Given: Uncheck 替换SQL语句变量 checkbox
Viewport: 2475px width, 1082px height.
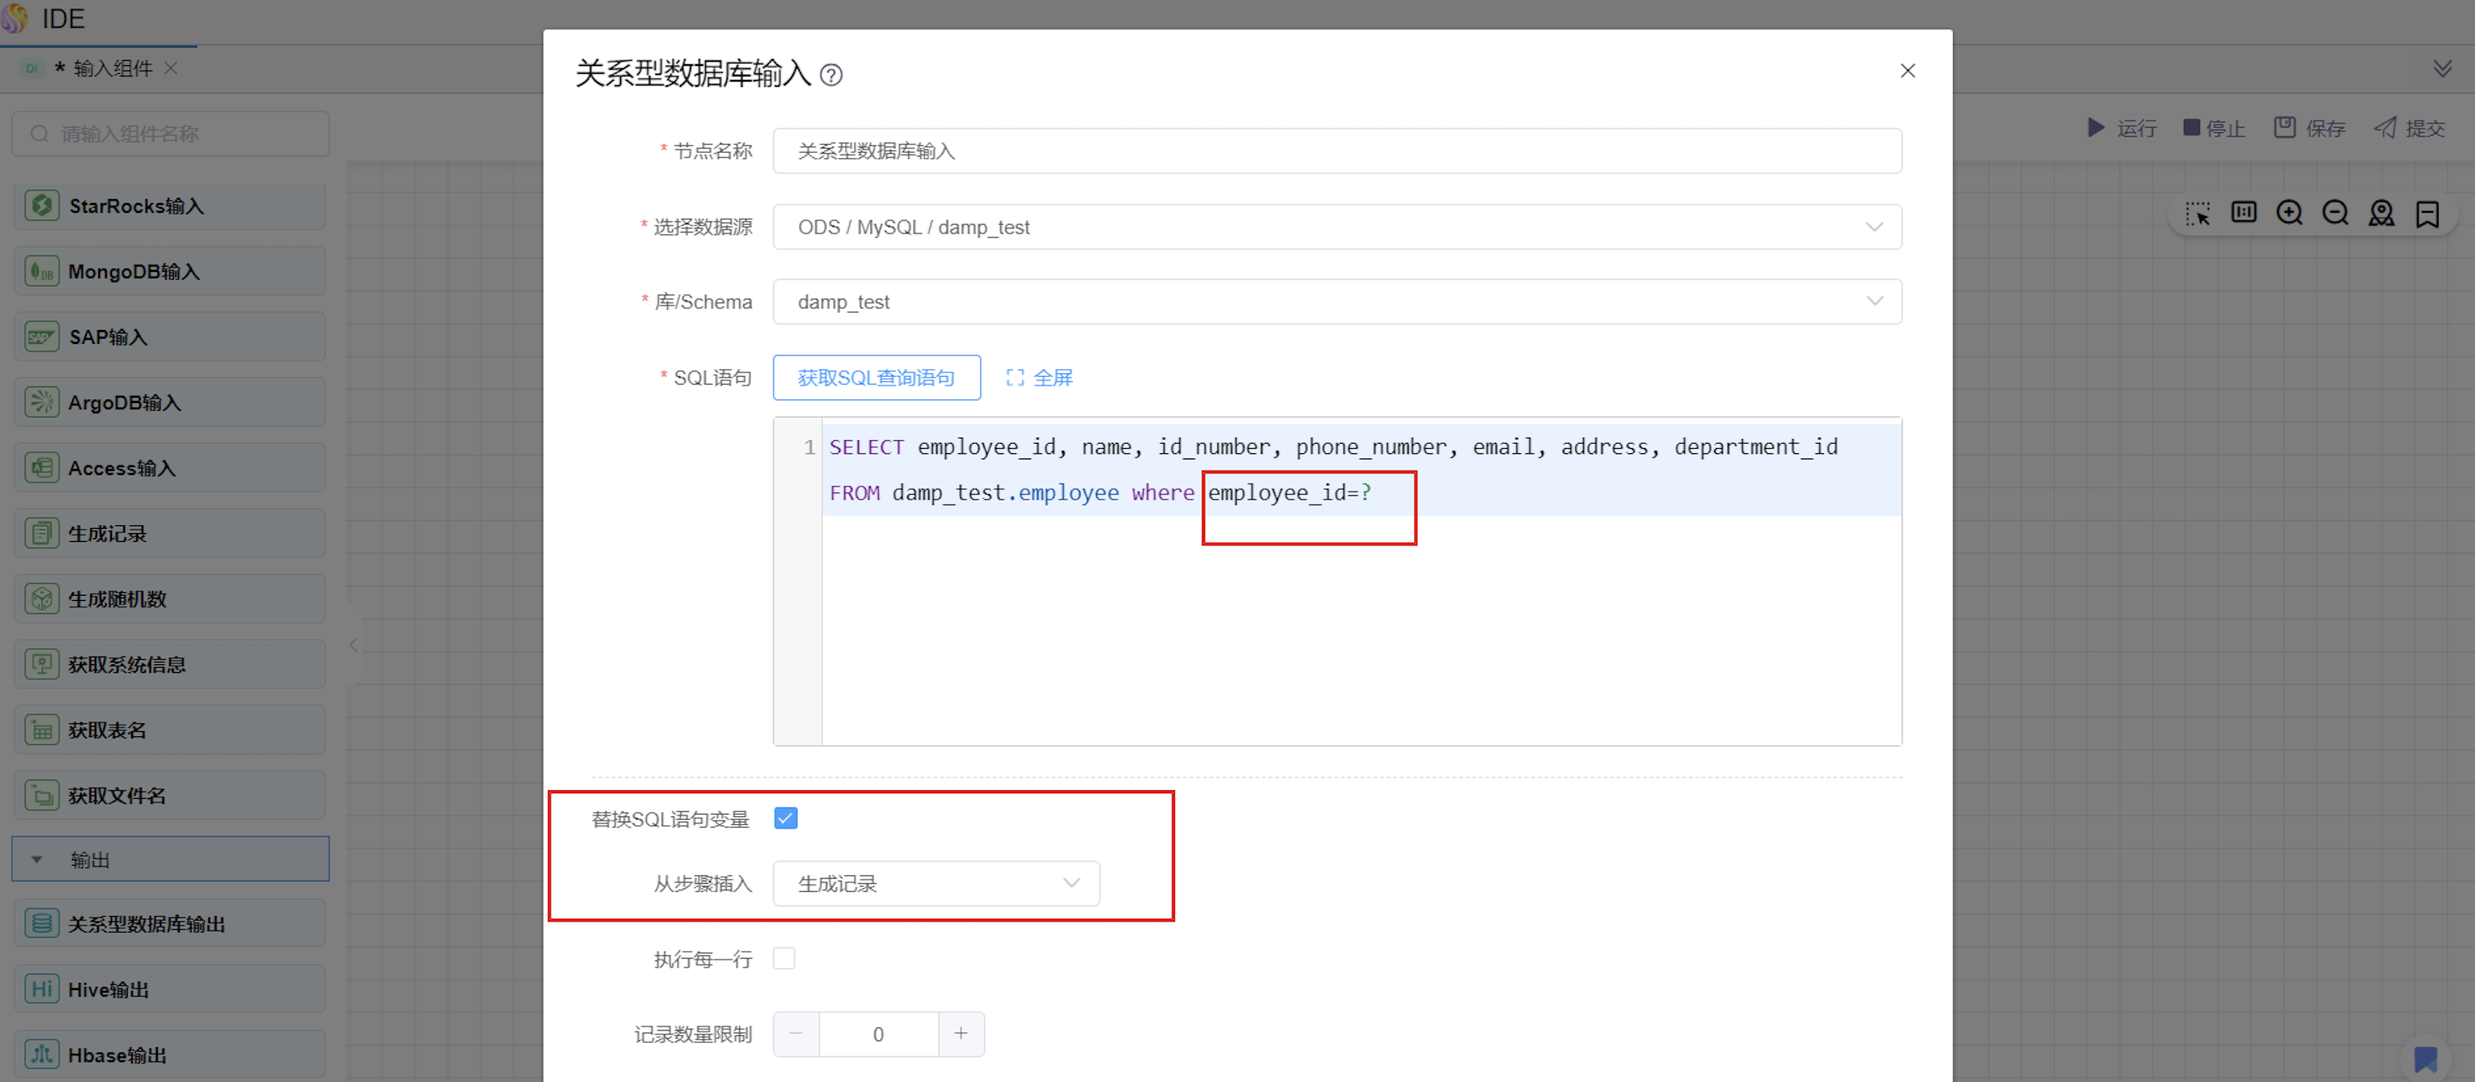Looking at the screenshot, I should (785, 819).
